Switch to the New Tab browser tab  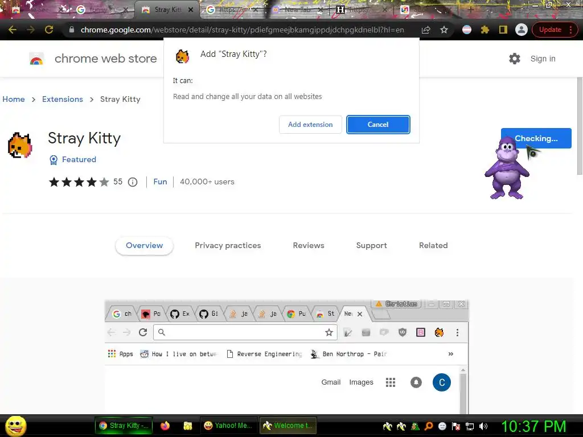297,10
